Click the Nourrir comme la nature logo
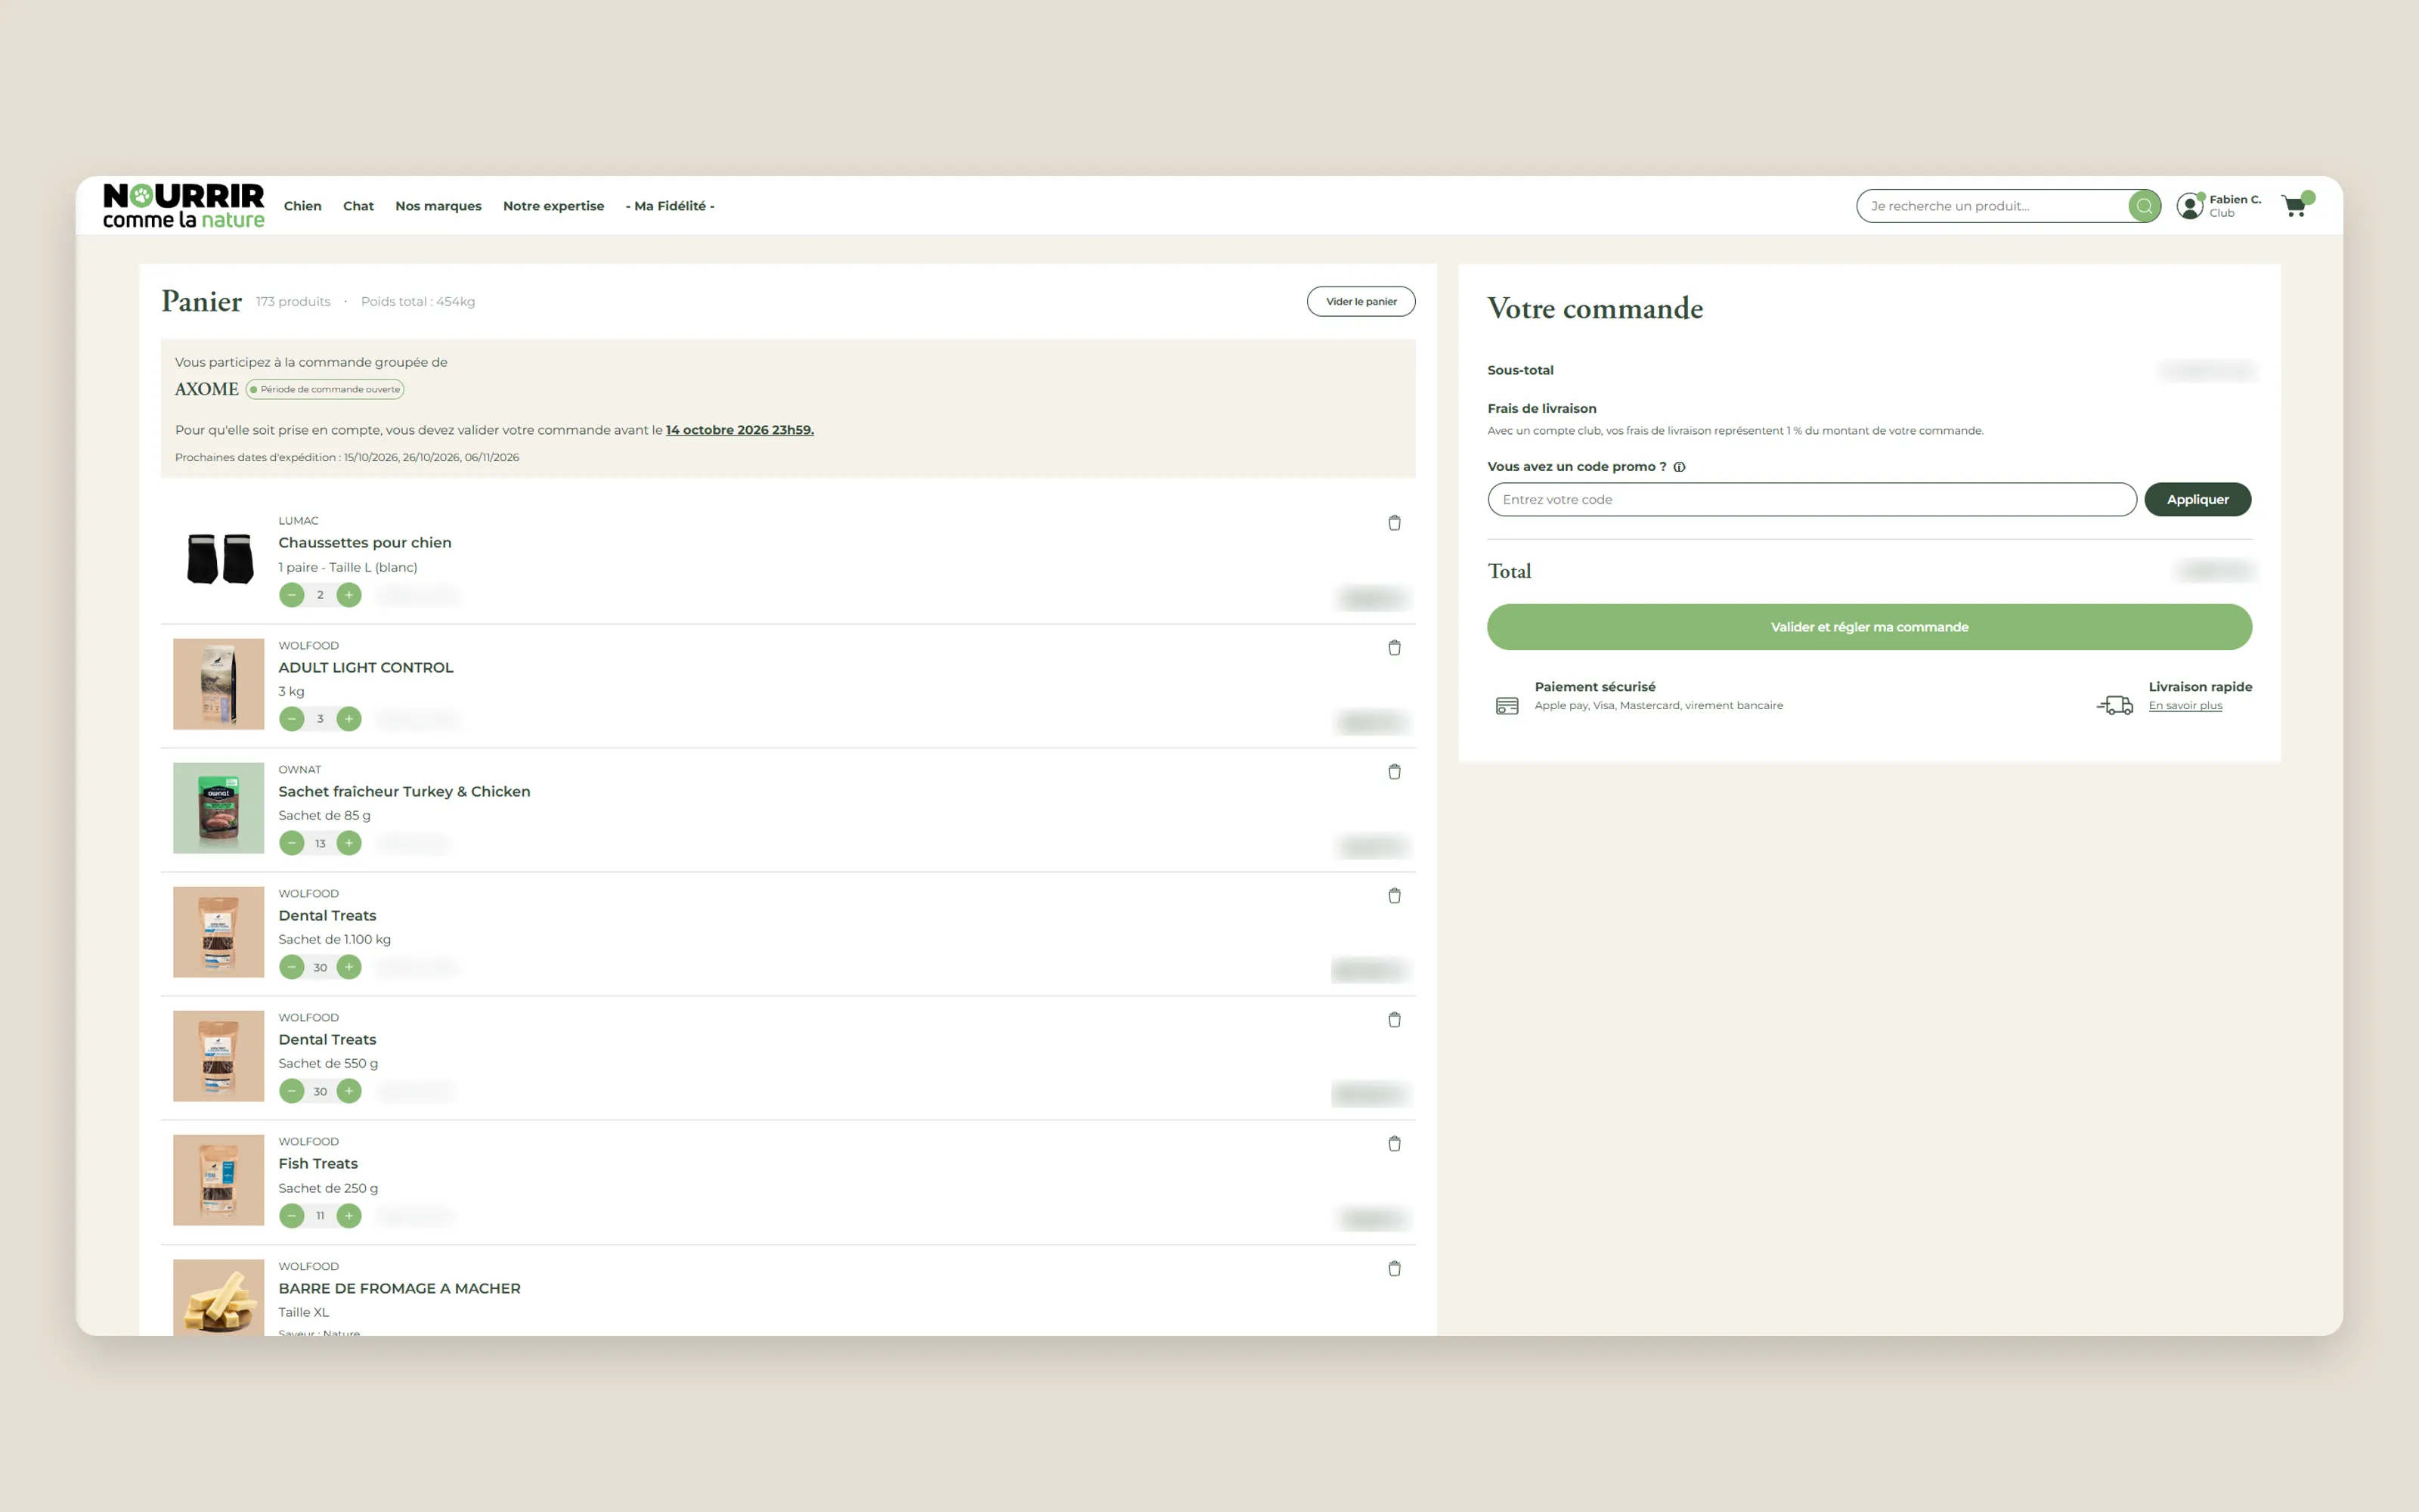This screenshot has height=1512, width=2419. pos(184,206)
